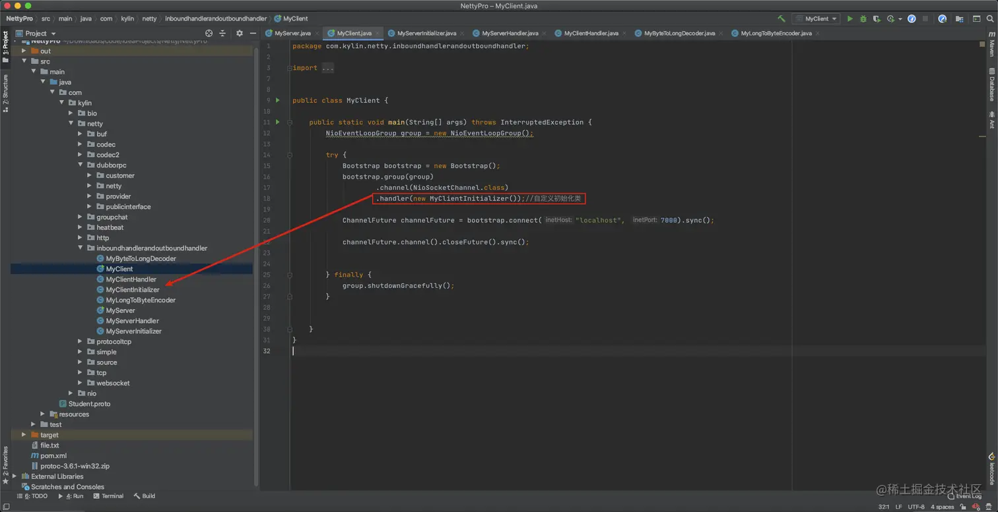Screen dimensions: 998x512
Task: Toggle tool window bars icon in bottom-left corner
Action: click(5, 507)
